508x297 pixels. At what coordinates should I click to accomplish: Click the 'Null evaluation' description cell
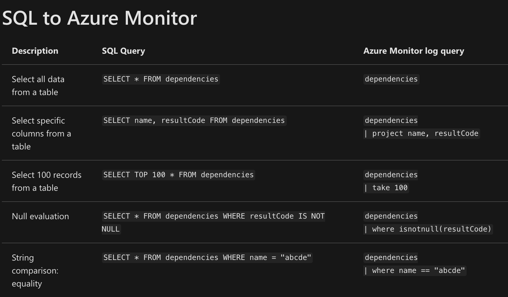point(40,216)
